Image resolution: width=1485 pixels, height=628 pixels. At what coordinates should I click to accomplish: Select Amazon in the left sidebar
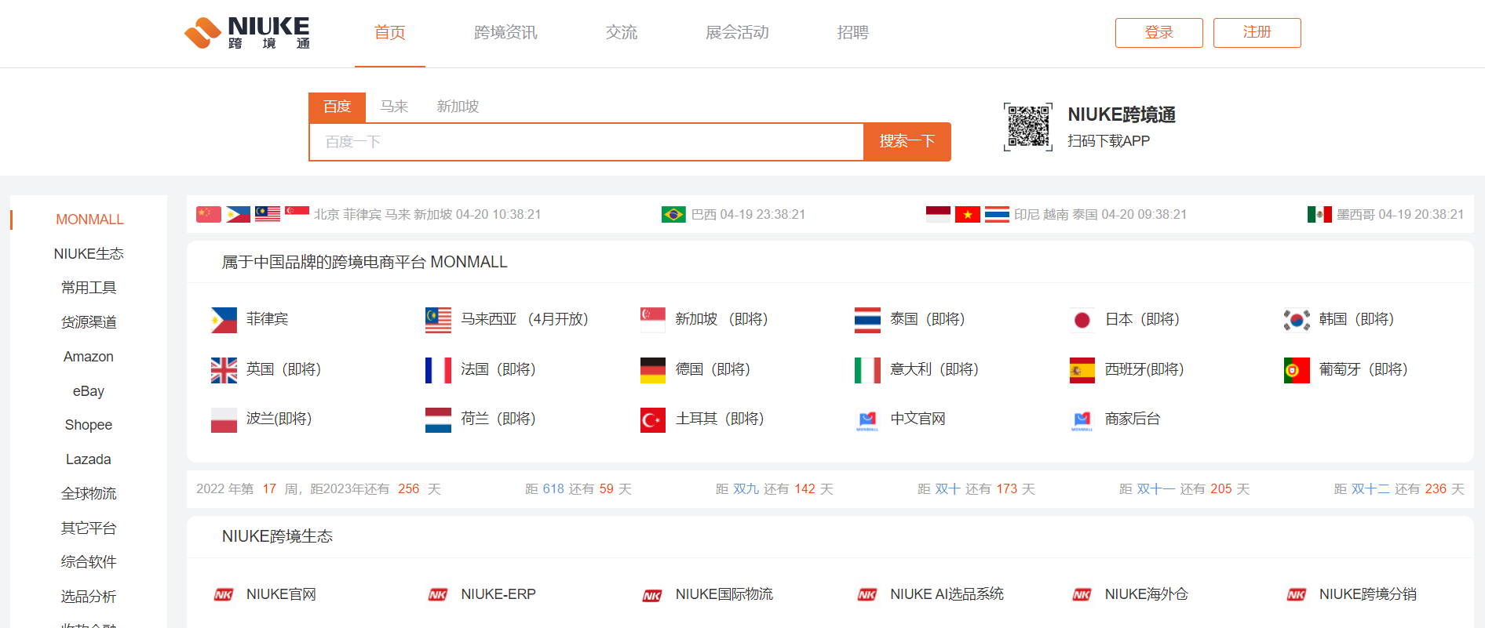[x=89, y=357]
